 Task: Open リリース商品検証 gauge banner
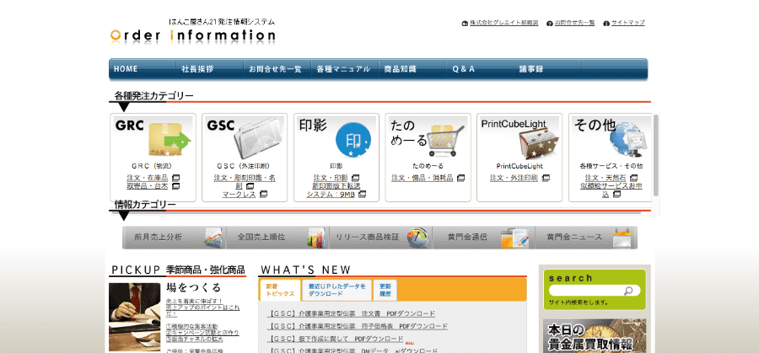click(379, 238)
